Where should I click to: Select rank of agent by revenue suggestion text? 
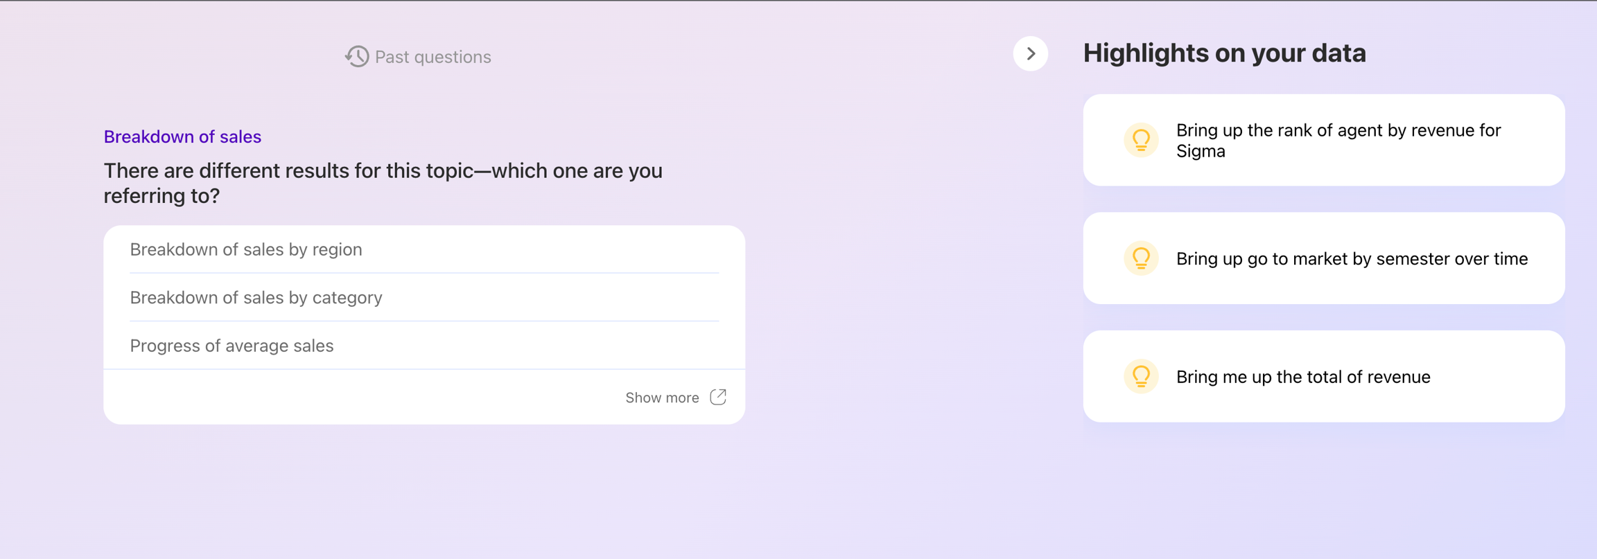pos(1338,131)
